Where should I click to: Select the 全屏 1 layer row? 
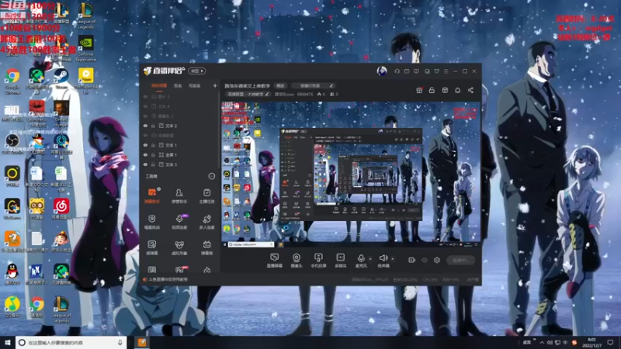point(179,154)
